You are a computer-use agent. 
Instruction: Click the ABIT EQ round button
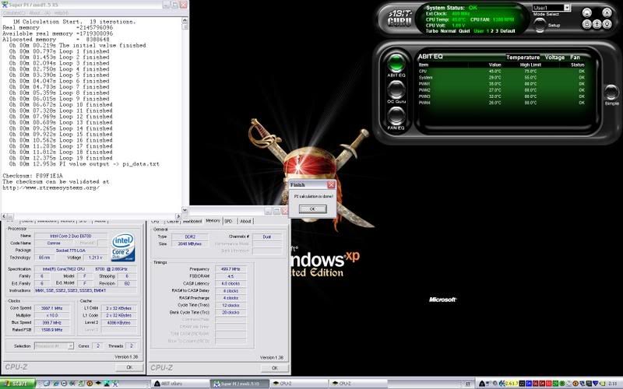(x=396, y=61)
